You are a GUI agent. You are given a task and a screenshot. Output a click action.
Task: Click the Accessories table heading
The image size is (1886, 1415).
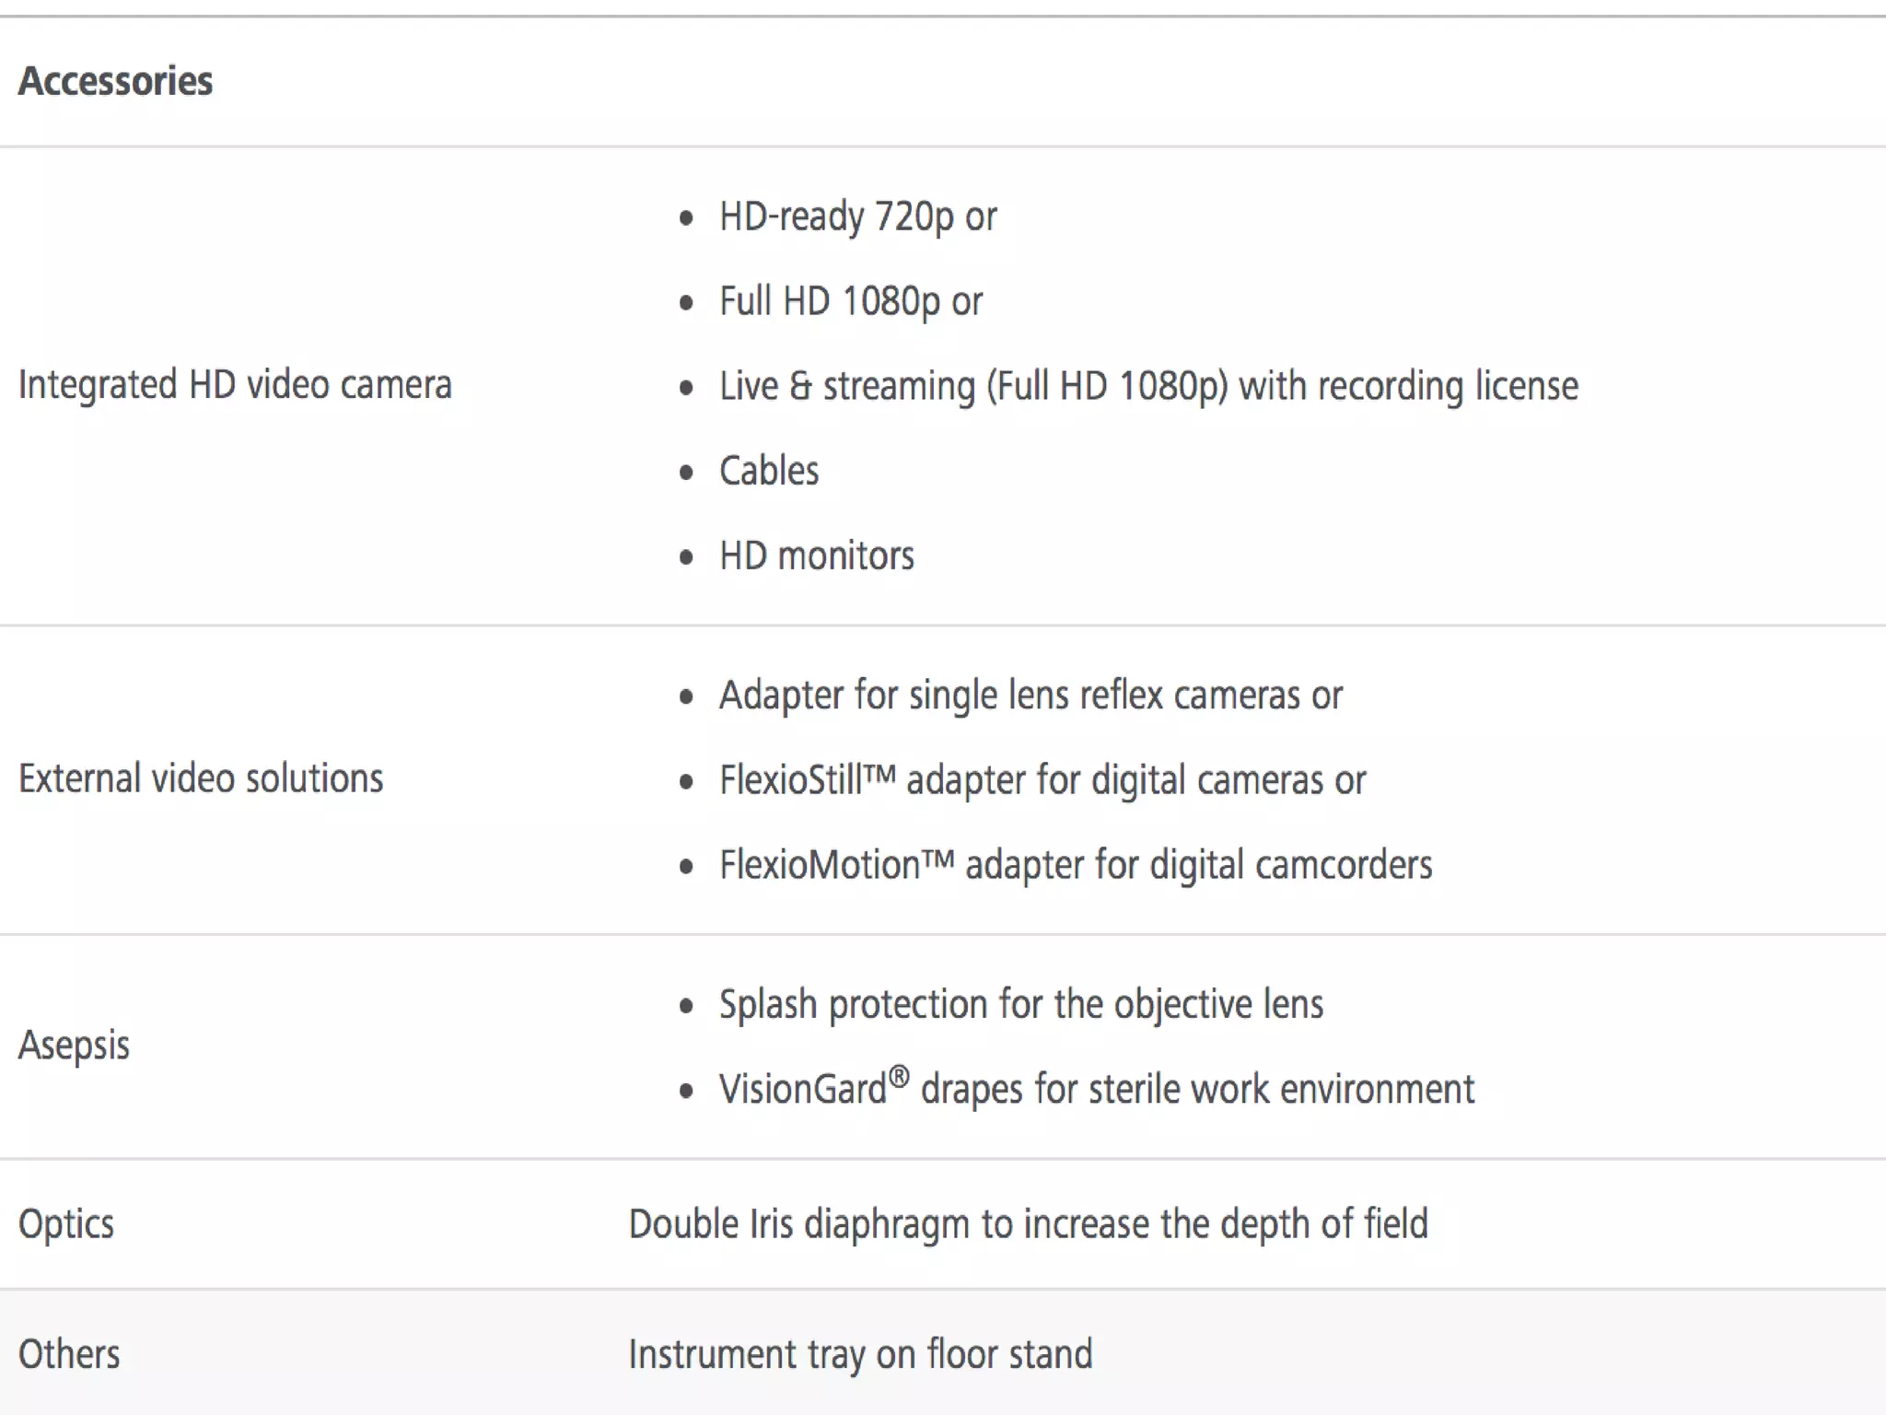click(116, 81)
